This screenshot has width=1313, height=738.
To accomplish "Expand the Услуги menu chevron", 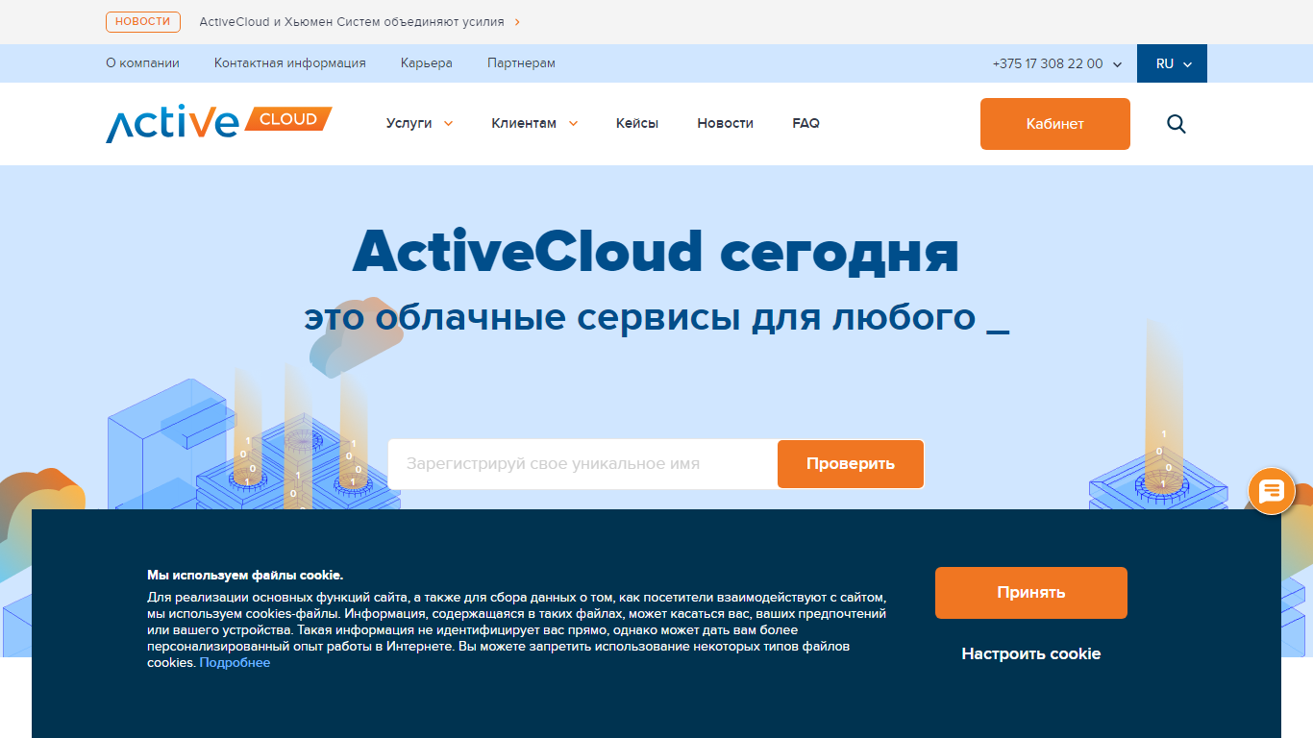I will [x=448, y=124].
